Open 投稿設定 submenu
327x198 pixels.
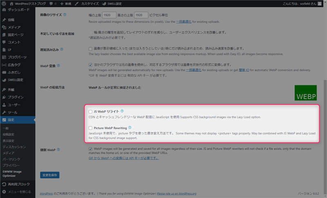point(8,134)
